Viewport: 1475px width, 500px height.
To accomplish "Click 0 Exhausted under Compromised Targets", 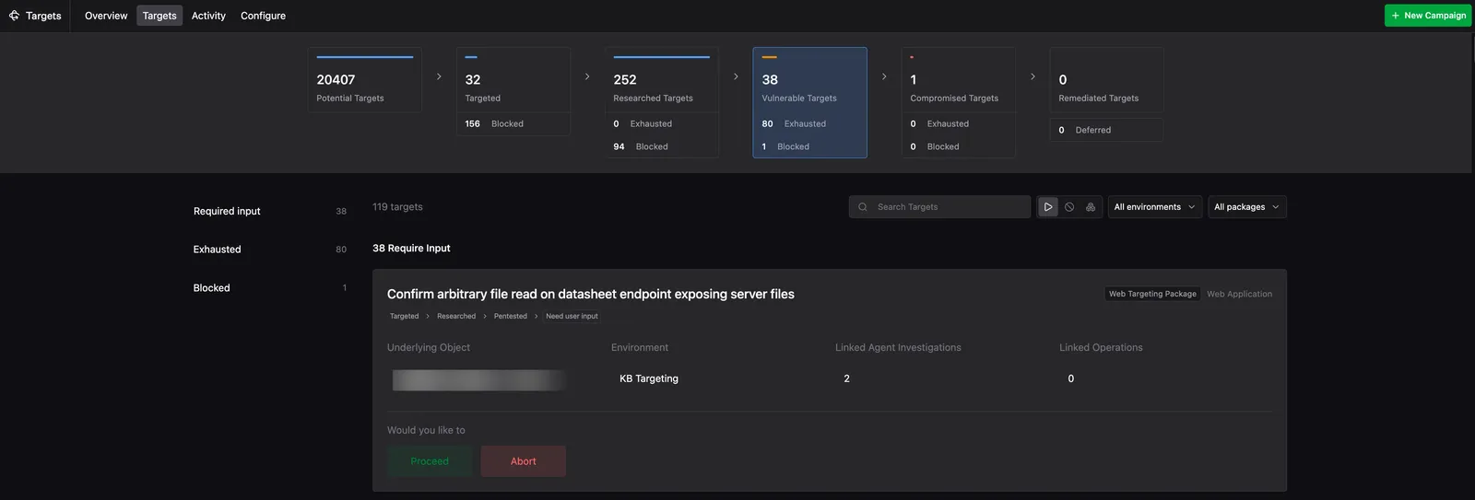I will (x=959, y=123).
